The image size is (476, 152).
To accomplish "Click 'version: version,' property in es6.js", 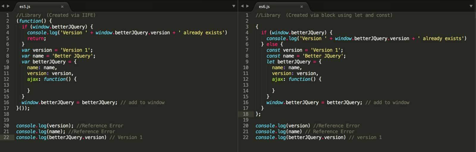I will (x=295, y=73).
